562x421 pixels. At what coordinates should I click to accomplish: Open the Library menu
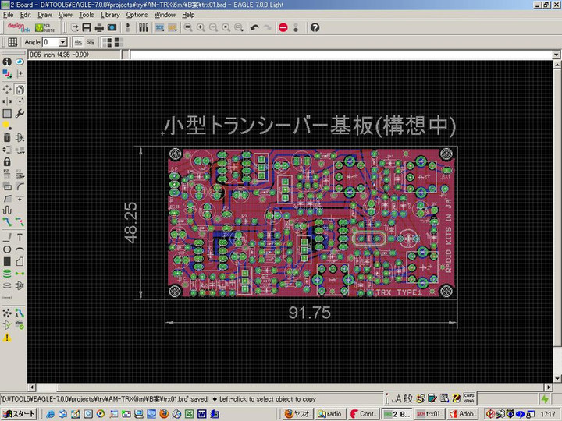click(110, 15)
